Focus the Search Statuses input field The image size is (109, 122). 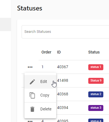[x=65, y=32]
